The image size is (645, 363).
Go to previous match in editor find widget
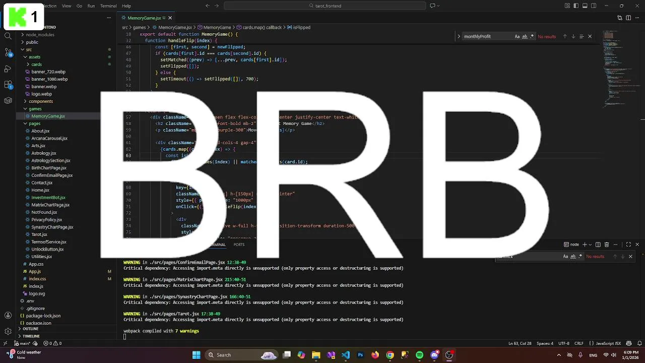pos(565,36)
